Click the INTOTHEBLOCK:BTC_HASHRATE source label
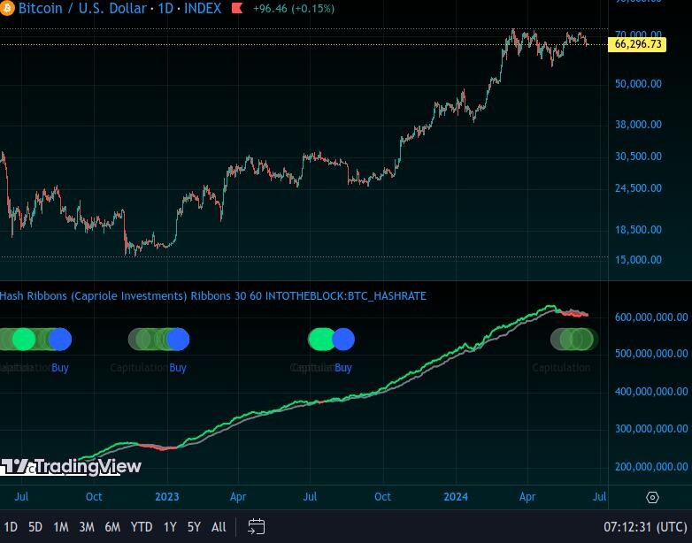The height and width of the screenshot is (543, 692). tap(346, 295)
